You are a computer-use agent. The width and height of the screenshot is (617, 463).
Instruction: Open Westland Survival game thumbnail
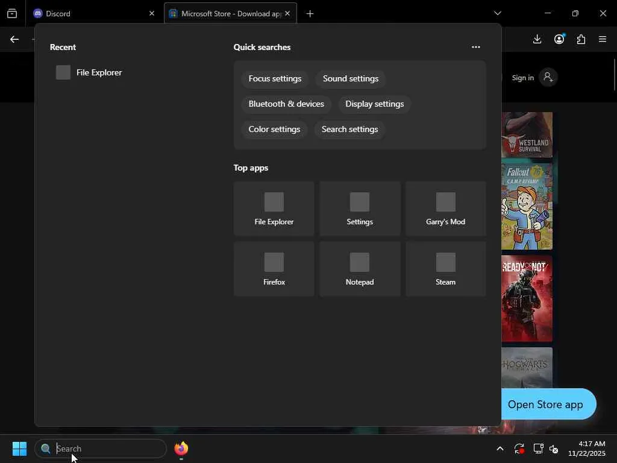[527, 134]
